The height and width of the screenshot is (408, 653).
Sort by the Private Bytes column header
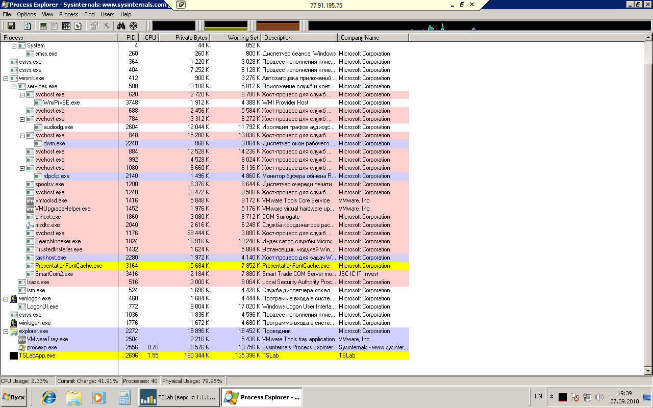click(x=185, y=38)
